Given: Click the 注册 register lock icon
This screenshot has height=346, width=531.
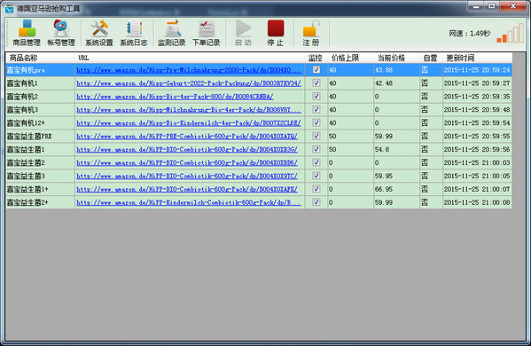Looking at the screenshot, I should (x=311, y=33).
